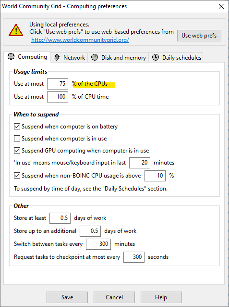This screenshot has height=307, width=229.
Task: Open the worldcommunitygrid.org link
Action: click(80, 40)
